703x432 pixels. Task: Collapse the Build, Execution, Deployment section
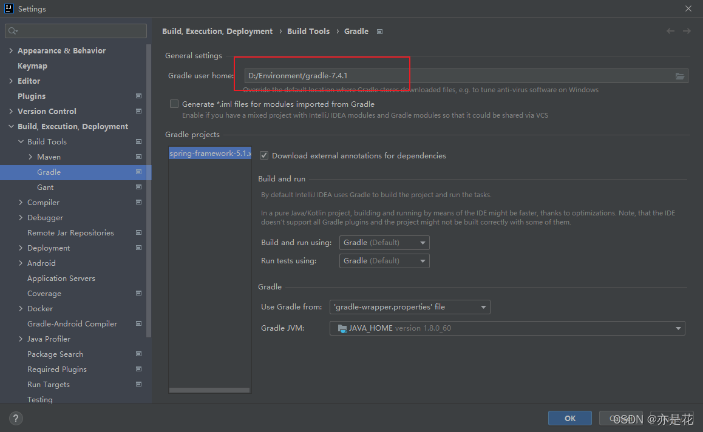pyautogui.click(x=11, y=126)
